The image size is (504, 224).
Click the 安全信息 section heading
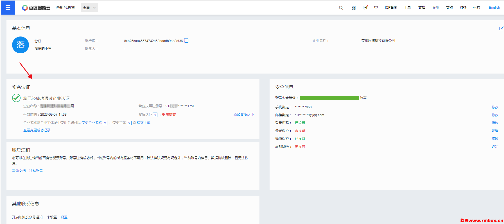coord(284,87)
